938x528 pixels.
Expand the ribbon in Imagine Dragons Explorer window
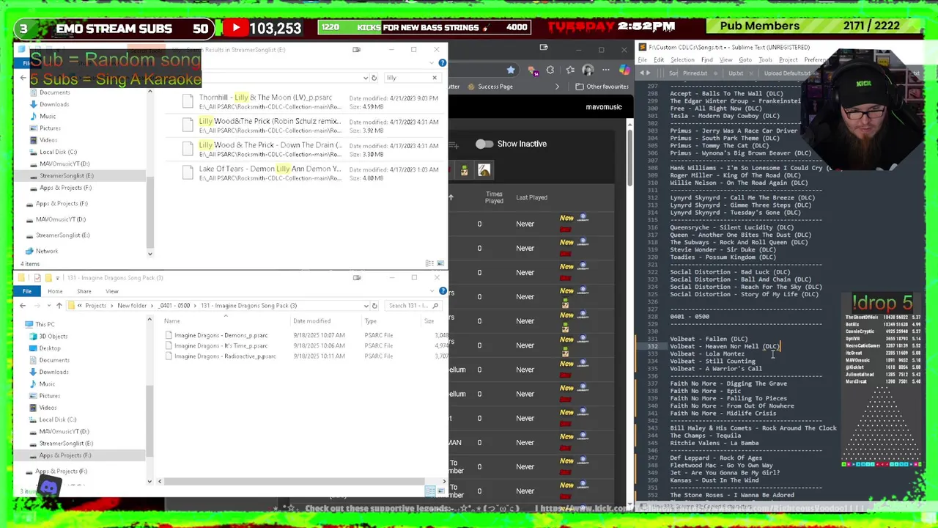[x=432, y=291]
